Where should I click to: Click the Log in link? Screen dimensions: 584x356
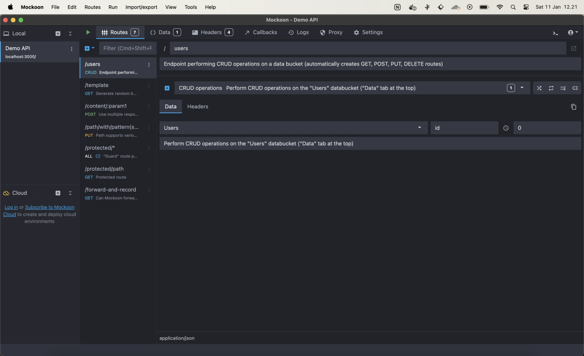11,207
